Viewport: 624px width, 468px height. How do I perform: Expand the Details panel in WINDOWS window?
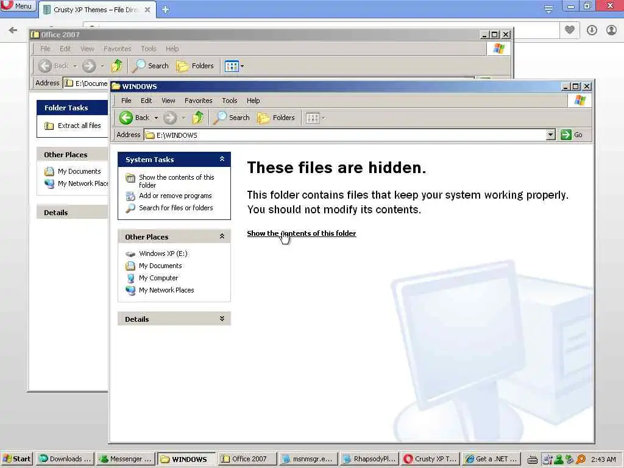tap(222, 318)
